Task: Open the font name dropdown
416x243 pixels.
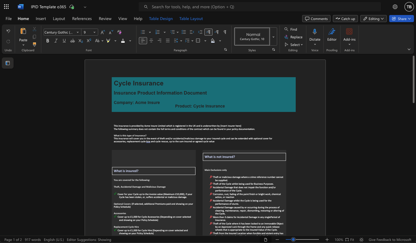Action: coord(78,32)
